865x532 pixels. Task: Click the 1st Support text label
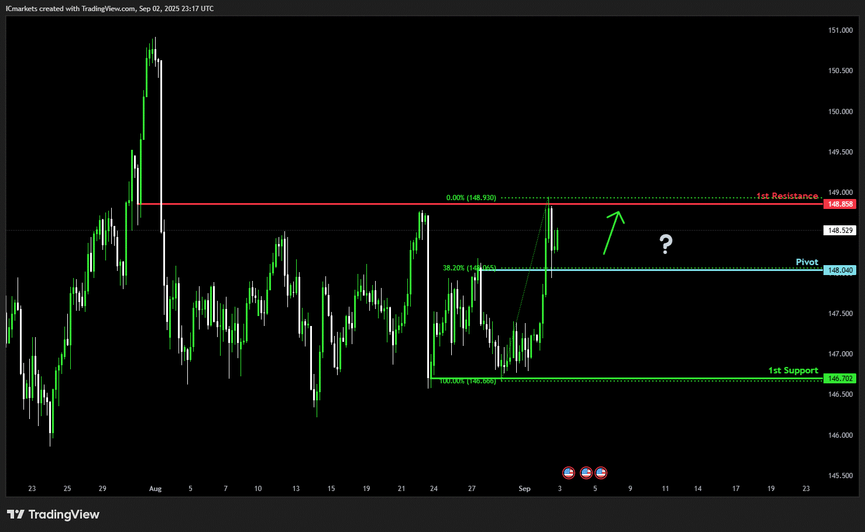click(x=793, y=370)
